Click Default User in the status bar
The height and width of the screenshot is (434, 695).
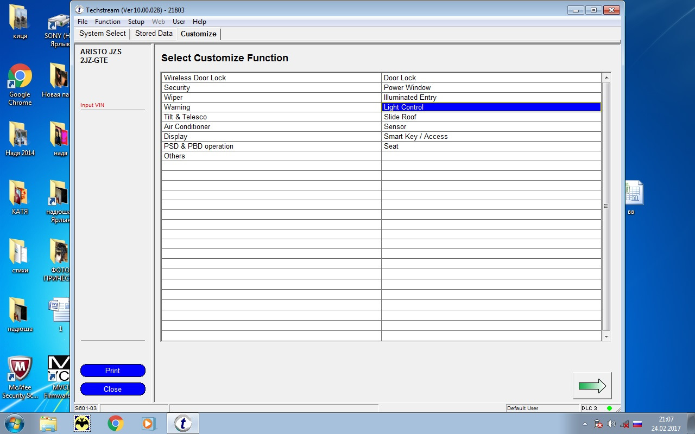523,408
